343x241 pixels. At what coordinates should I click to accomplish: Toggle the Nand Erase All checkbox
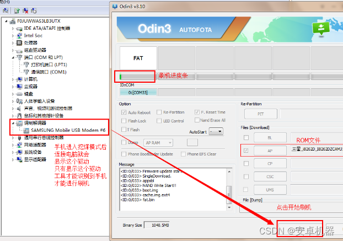click(x=197, y=120)
